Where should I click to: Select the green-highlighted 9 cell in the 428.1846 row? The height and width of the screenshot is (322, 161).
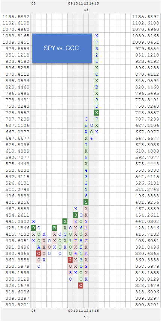pos(33,228)
